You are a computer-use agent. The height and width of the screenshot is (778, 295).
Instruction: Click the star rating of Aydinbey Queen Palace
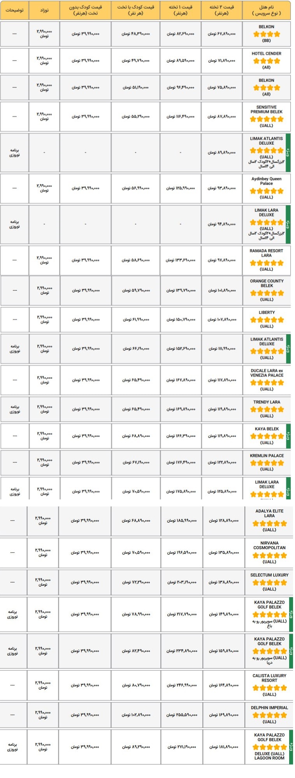point(267,191)
